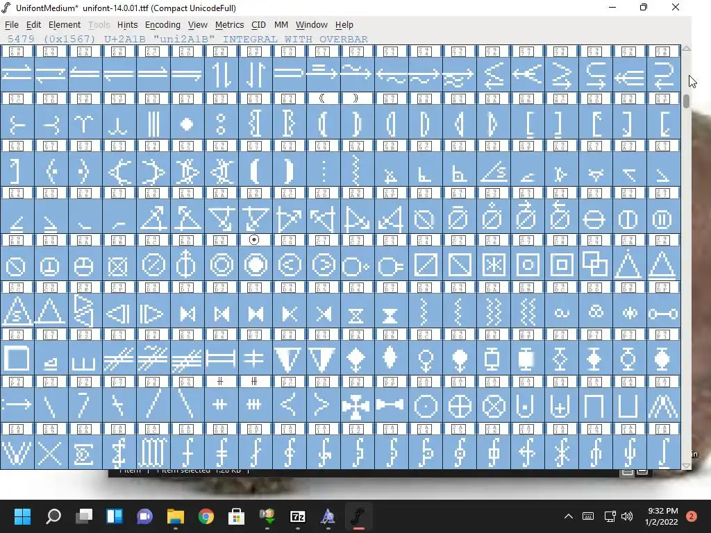Select the large double-V logical OR glyph

pos(17,452)
